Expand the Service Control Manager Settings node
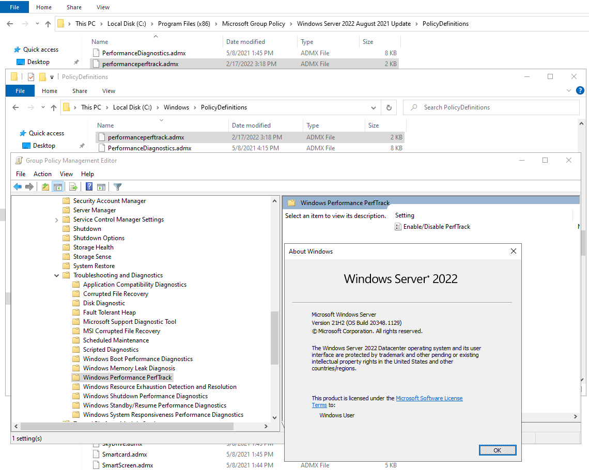The image size is (589, 470). coord(56,220)
